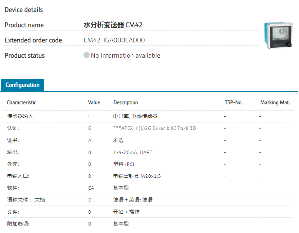
Task: Click the 1x4-20mA, HART output description
Action: (133, 152)
